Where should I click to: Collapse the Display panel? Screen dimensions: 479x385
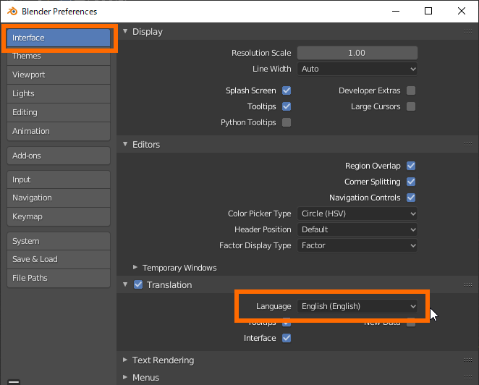click(125, 31)
